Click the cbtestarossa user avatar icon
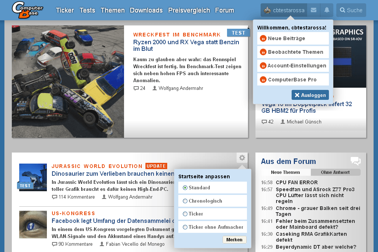Screen dimensions: 378x252 [x=267, y=10]
